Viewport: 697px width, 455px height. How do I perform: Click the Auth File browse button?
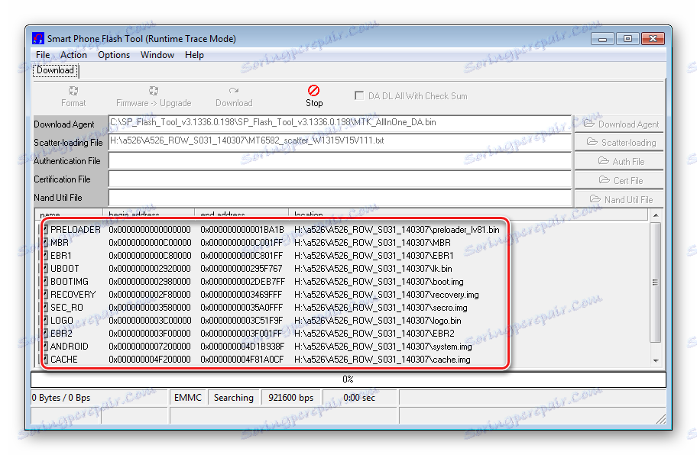[x=619, y=161]
